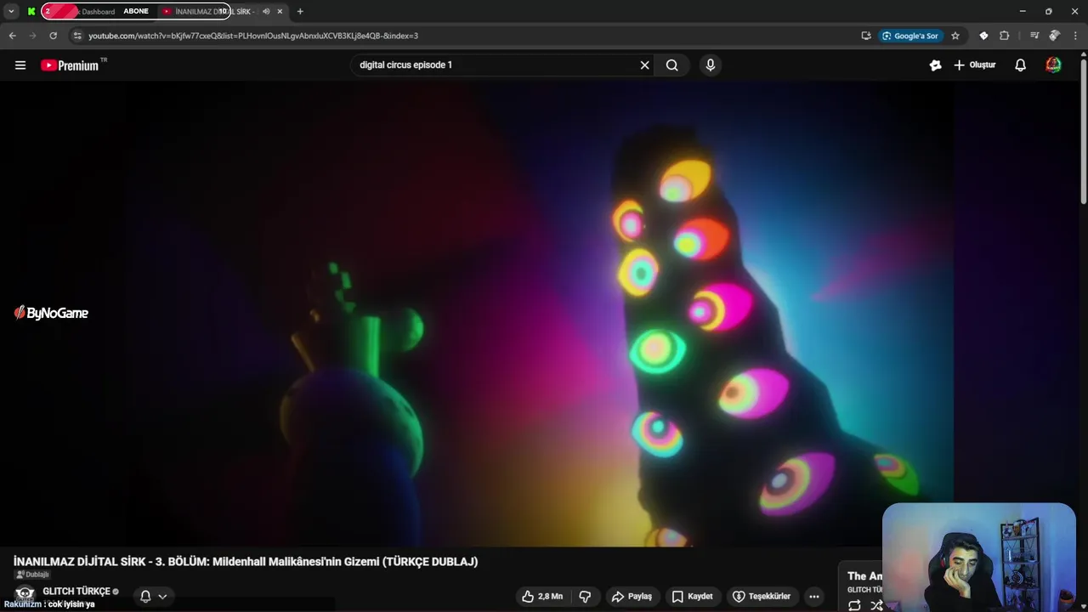Open the Chrome profile avatar
Viewport: 1088px width, 612px height.
(1055, 36)
